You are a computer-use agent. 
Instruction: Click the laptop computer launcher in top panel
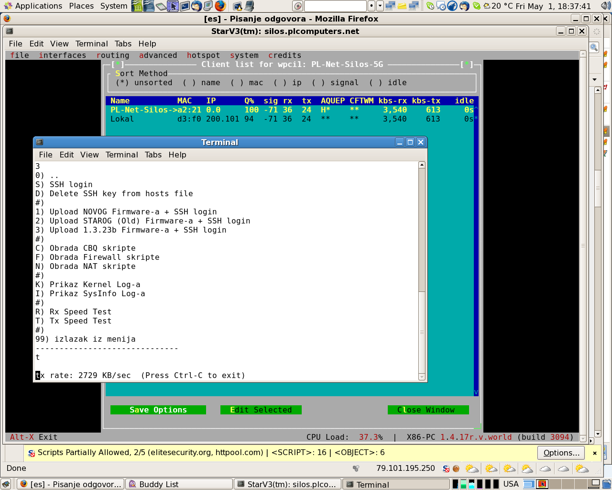click(x=249, y=6)
